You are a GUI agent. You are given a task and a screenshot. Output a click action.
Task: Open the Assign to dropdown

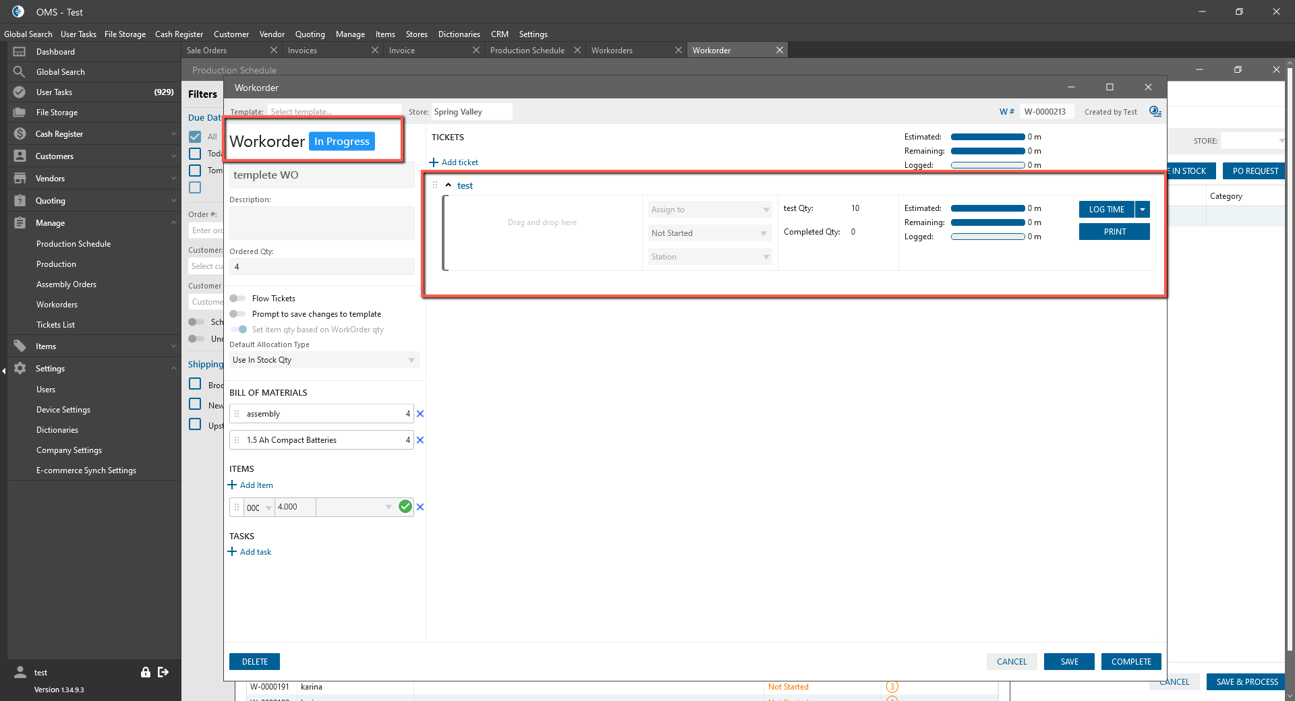coord(710,210)
